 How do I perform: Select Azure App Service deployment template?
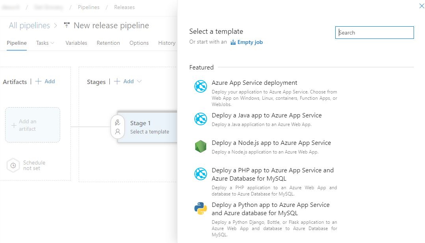266,93
